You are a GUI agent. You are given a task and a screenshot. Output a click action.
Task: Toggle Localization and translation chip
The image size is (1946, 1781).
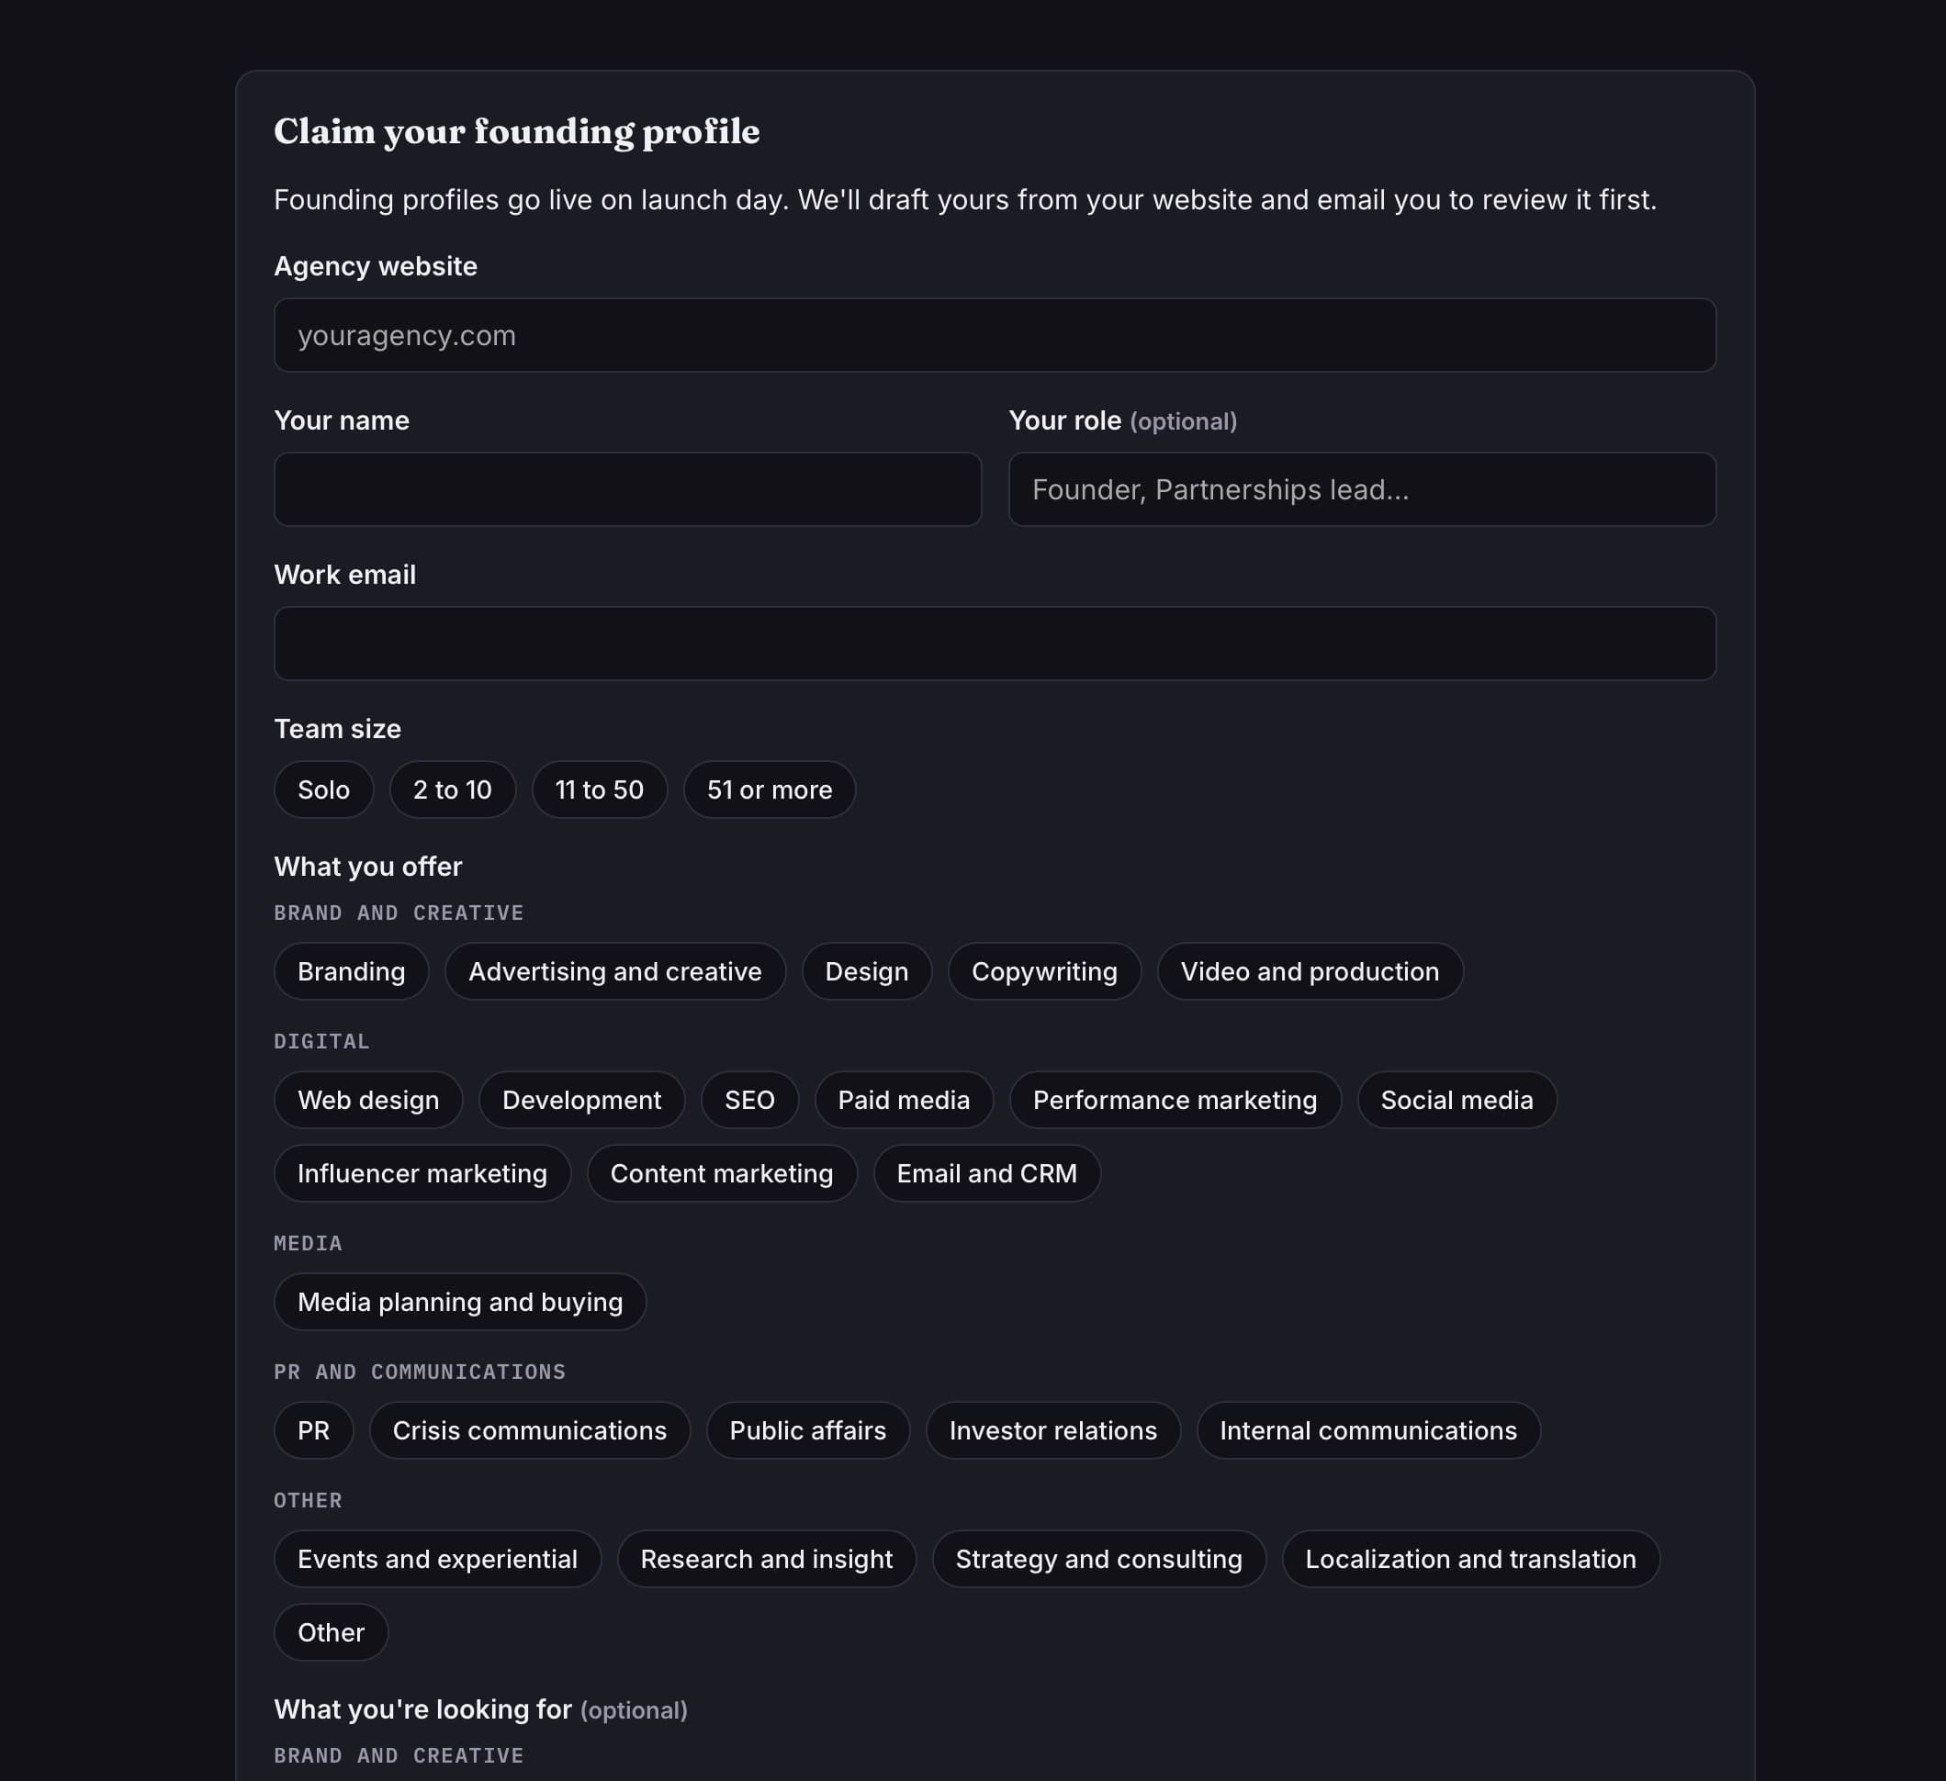coord(1471,1557)
